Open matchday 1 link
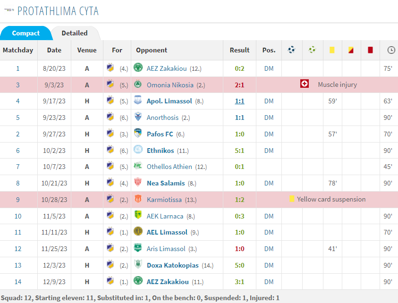398x303 pixels. click(x=18, y=68)
